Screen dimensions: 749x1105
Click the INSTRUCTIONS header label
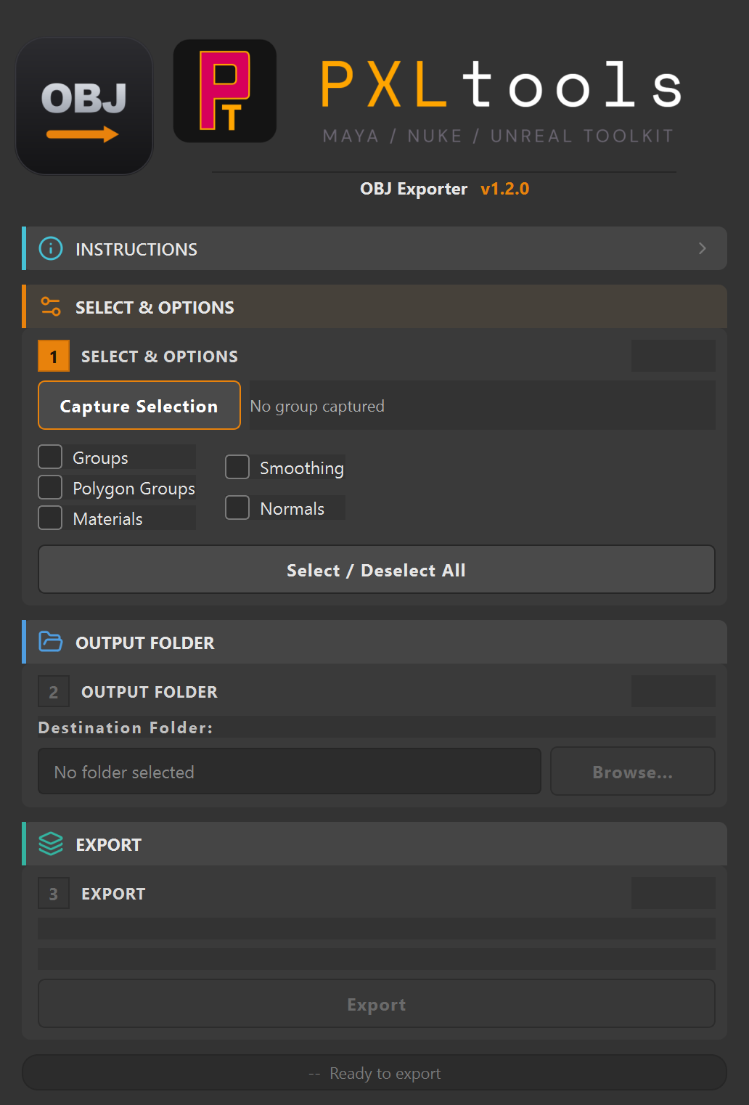point(136,249)
